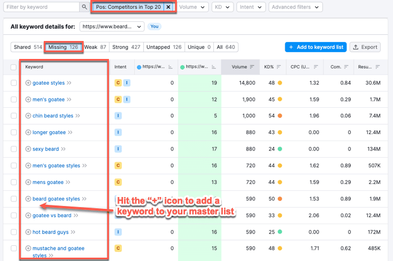Click plus icon next to 'sexy beard'
Viewport: 393px width, 261px height.
point(28,149)
